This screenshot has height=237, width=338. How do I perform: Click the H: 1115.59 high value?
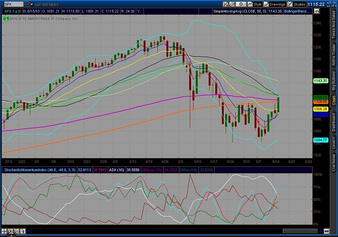(x=71, y=11)
